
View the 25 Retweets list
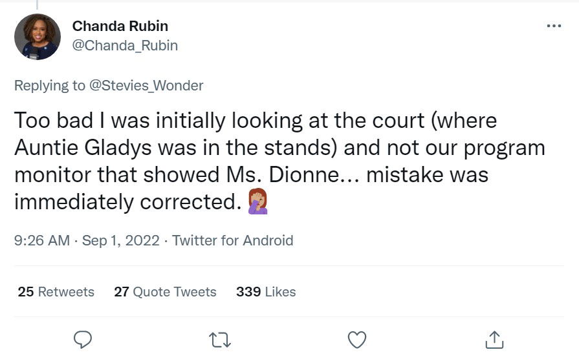click(x=56, y=292)
